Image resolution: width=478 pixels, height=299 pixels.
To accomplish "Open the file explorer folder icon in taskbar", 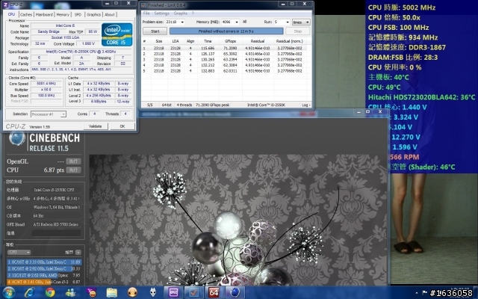I will [x=111, y=292].
